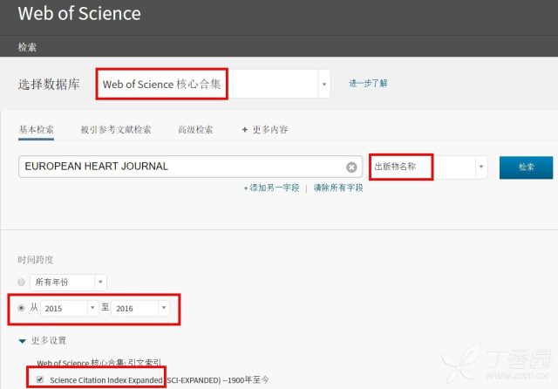Click the blue 检索 search button
The image size is (558, 389).
(526, 167)
